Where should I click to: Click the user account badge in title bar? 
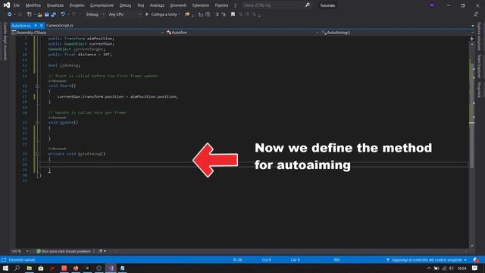(433, 5)
